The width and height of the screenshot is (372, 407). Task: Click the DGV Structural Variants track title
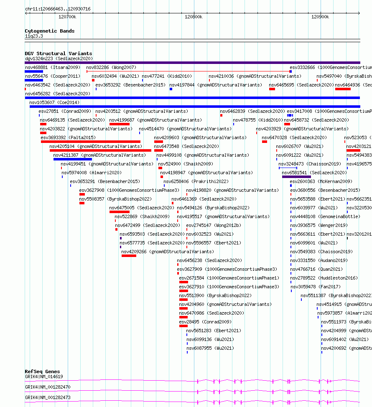coord(59,53)
